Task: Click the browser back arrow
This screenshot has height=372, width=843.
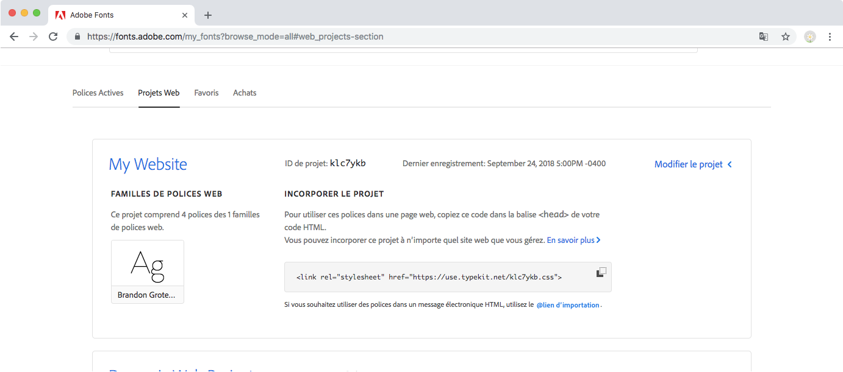Action: pos(14,37)
